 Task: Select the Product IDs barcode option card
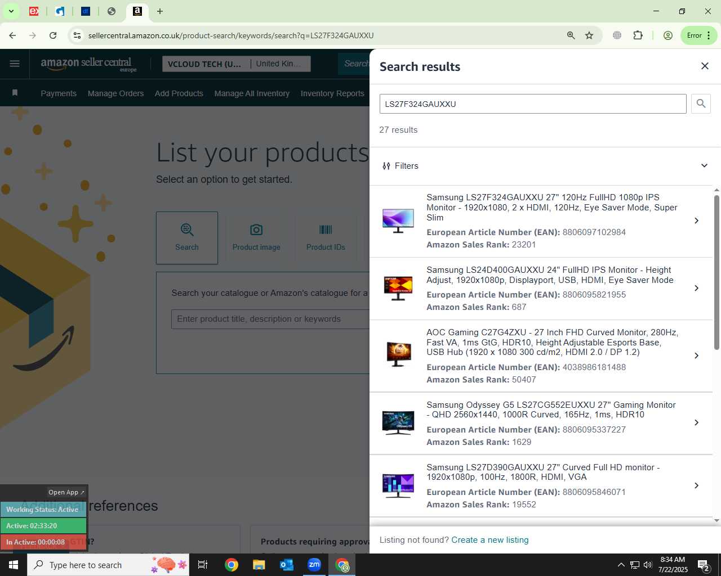coord(326,238)
